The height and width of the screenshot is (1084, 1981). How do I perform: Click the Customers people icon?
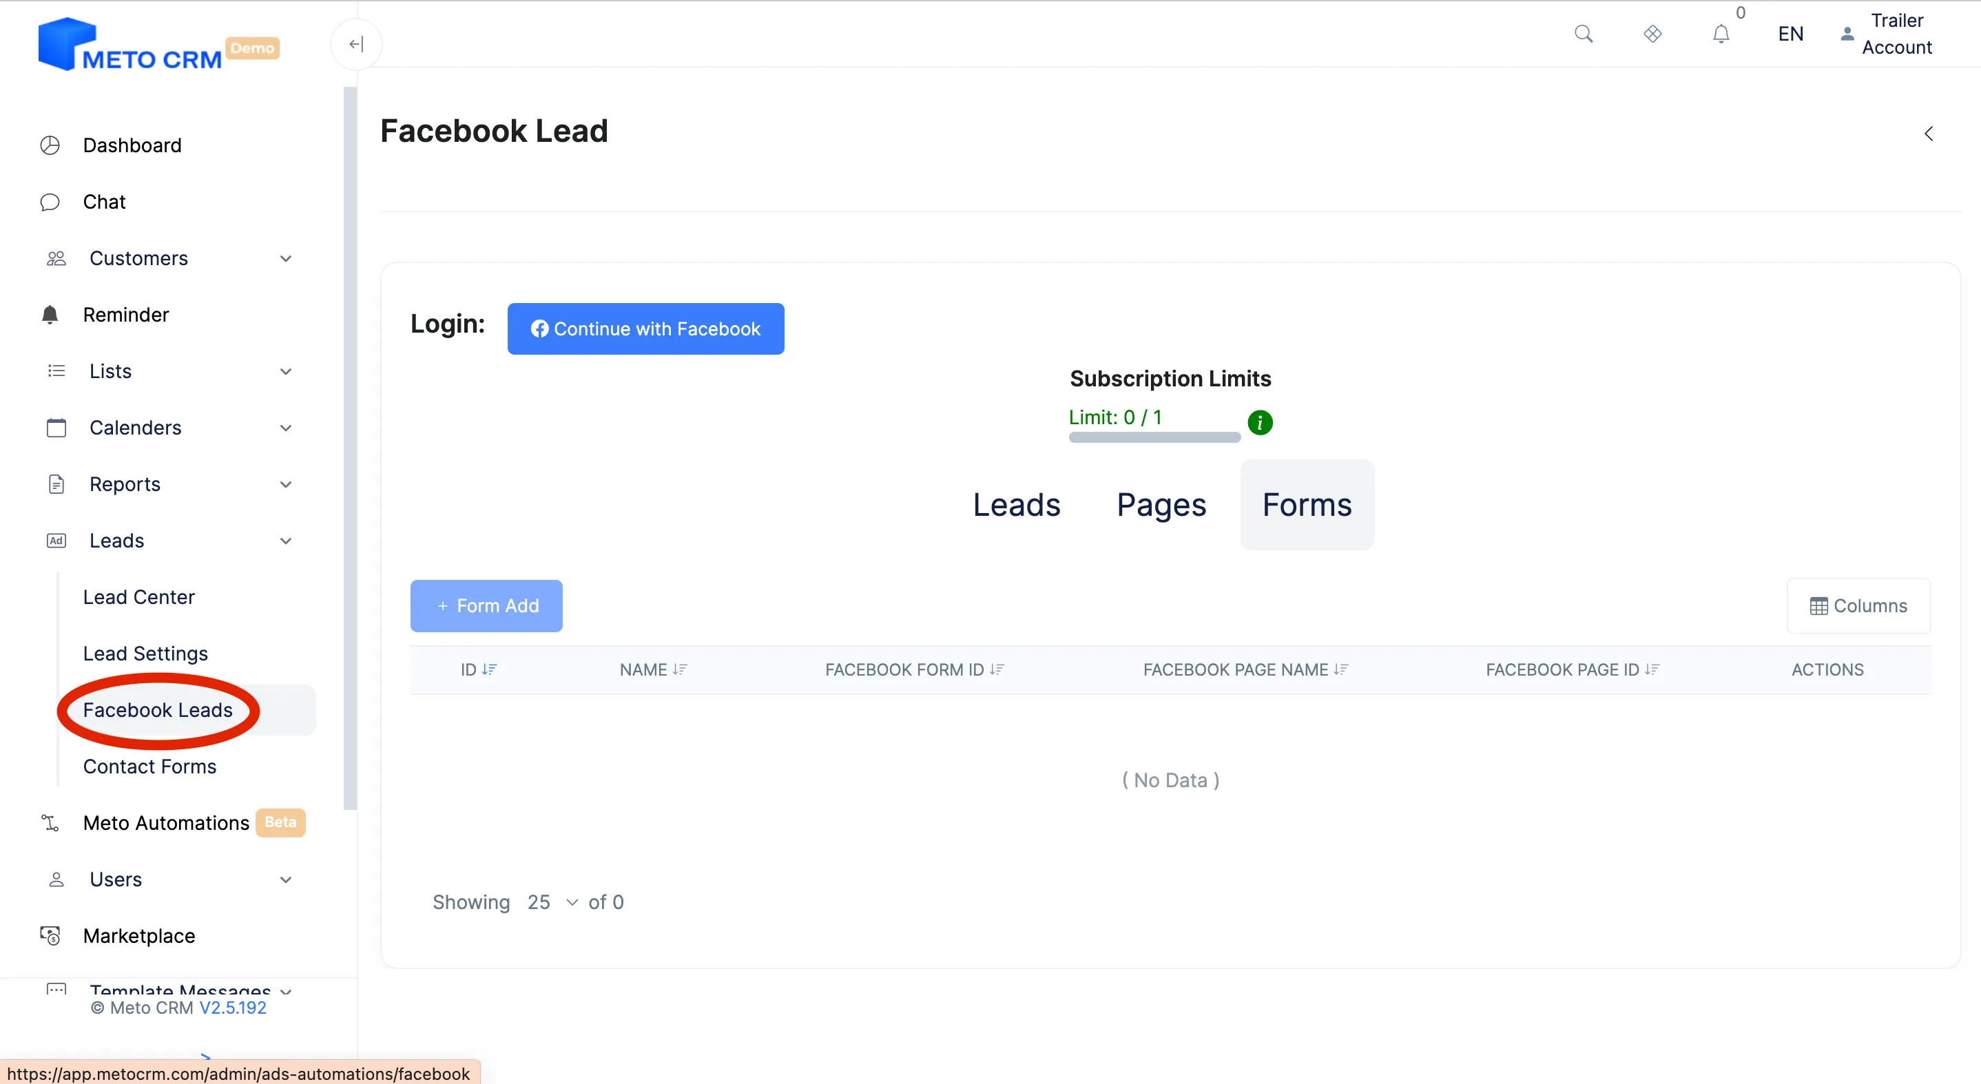(x=56, y=258)
